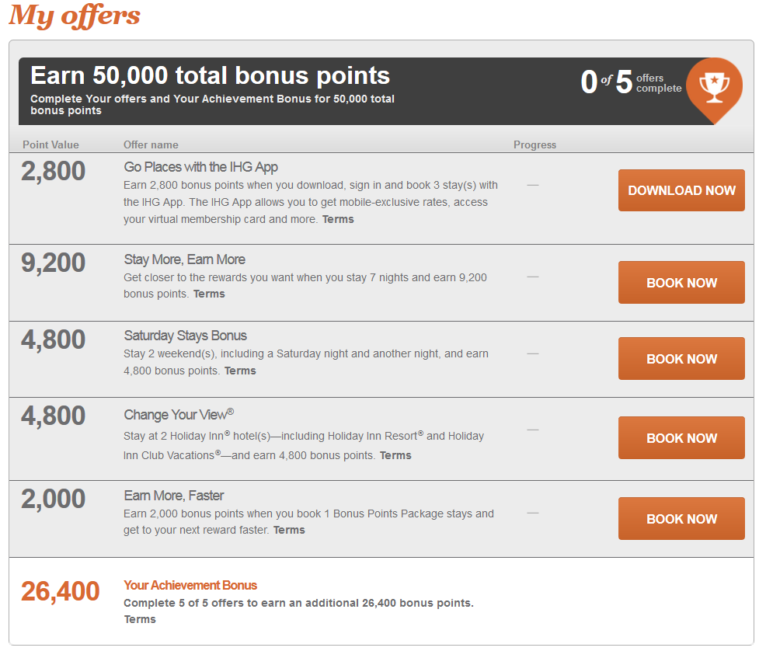The width and height of the screenshot is (759, 651).
Task: Click Your Achievement Bonus heading
Action: pos(190,585)
